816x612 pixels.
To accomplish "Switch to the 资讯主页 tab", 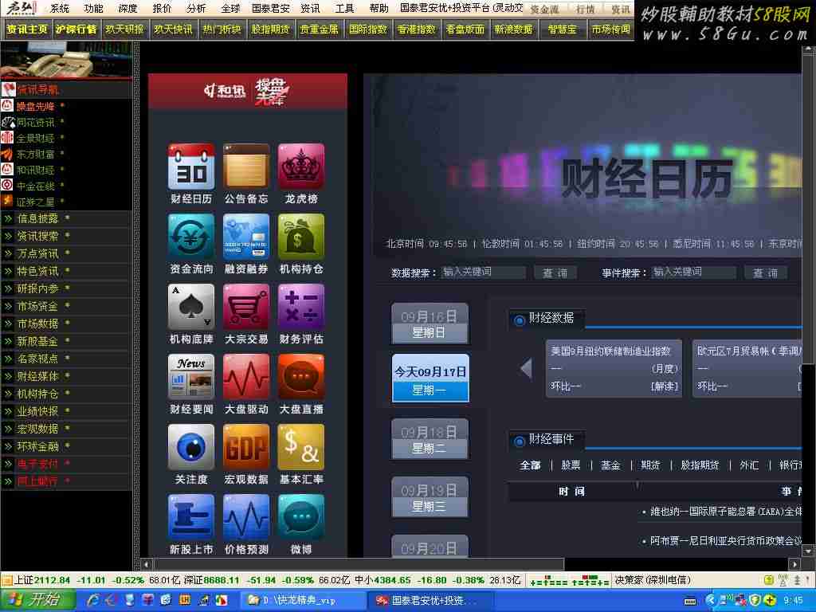I will [26, 29].
